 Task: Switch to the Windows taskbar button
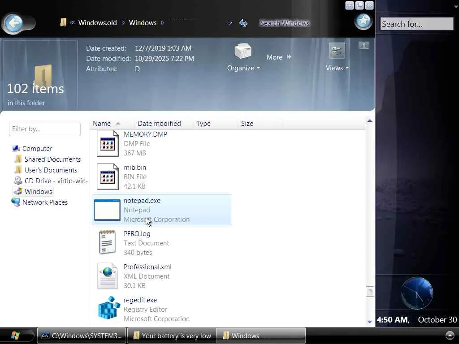tap(261, 336)
